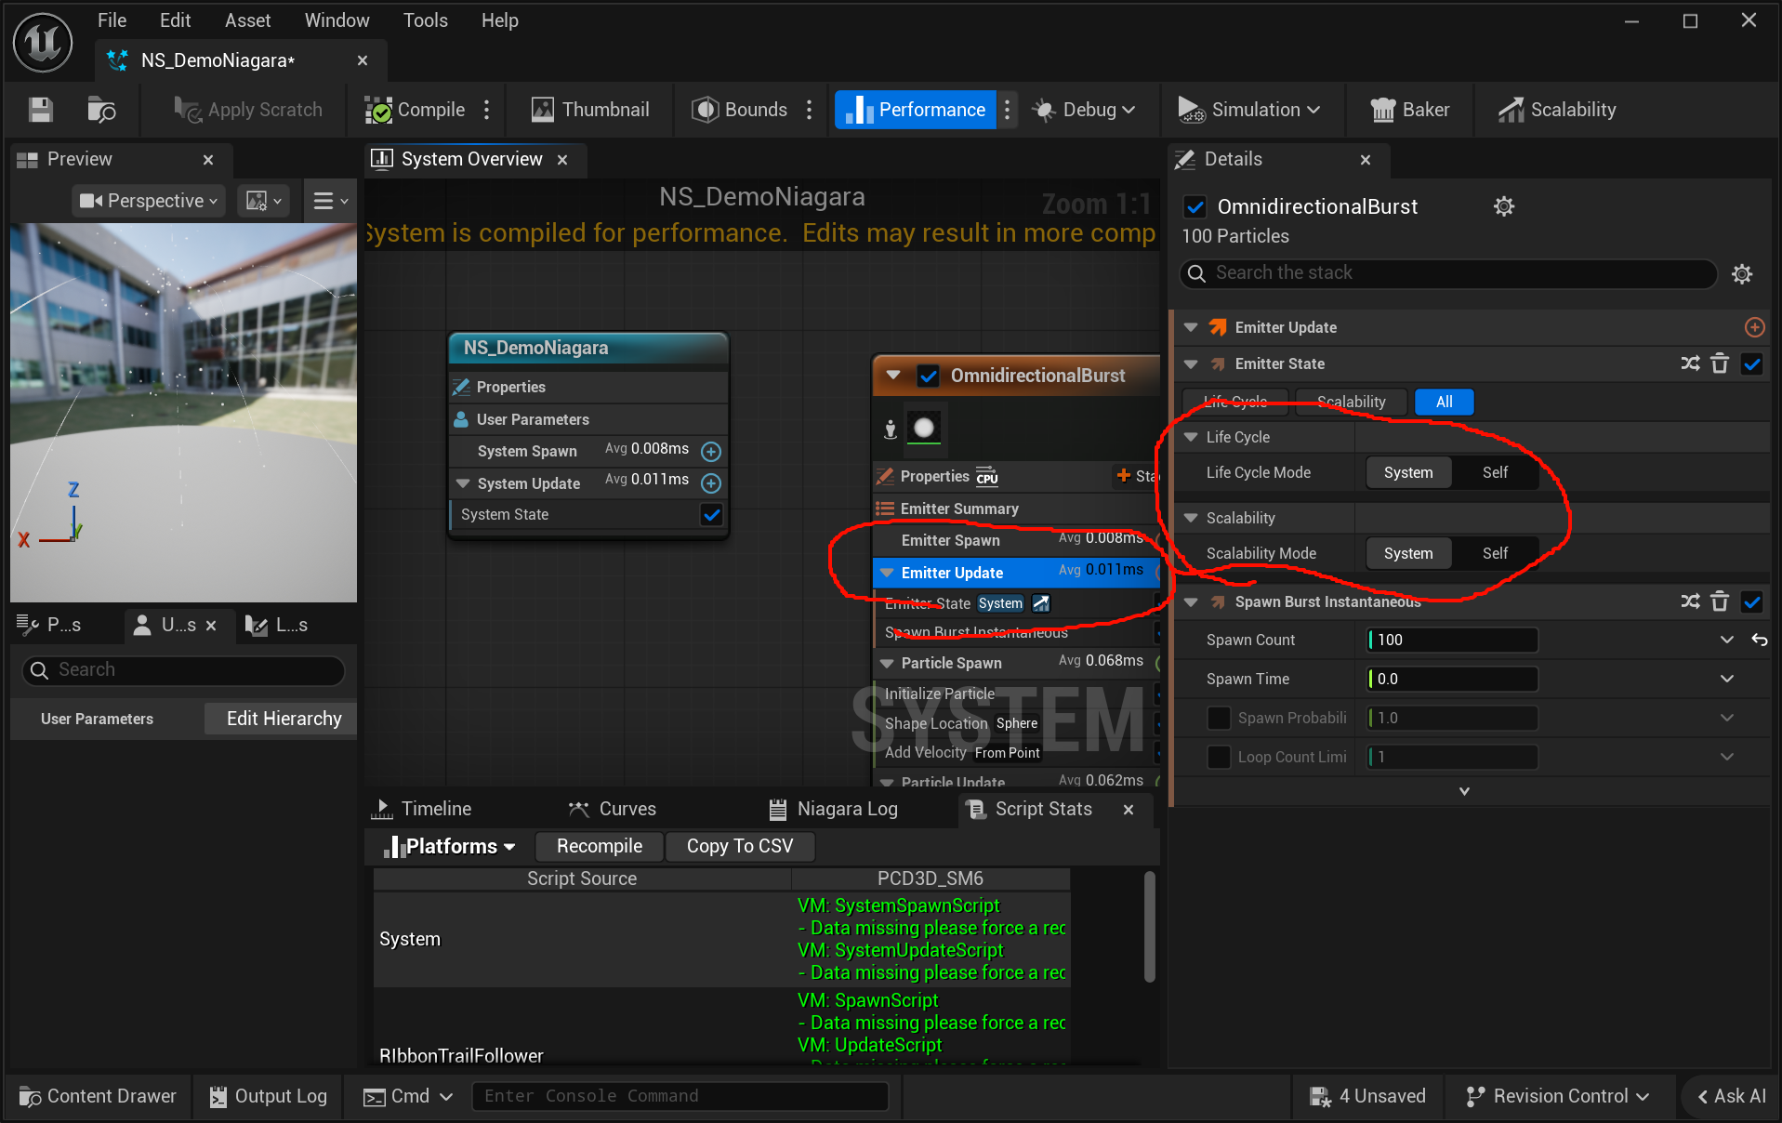Toggle the Emitter State enabled checkbox
1782x1123 pixels.
1752,363
